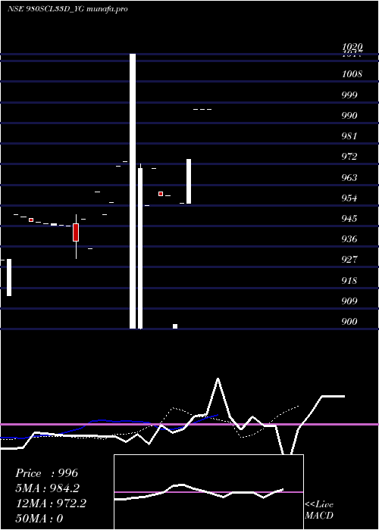Click the 999 price axis label
Screen dimensions: 379x530
pyautogui.click(x=349, y=95)
